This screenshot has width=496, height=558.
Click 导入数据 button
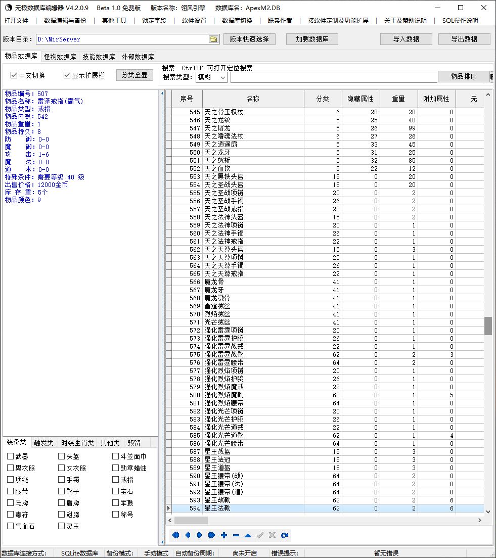(x=406, y=39)
